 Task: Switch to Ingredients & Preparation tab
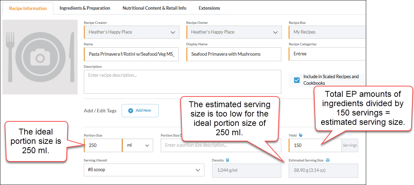pos(85,8)
